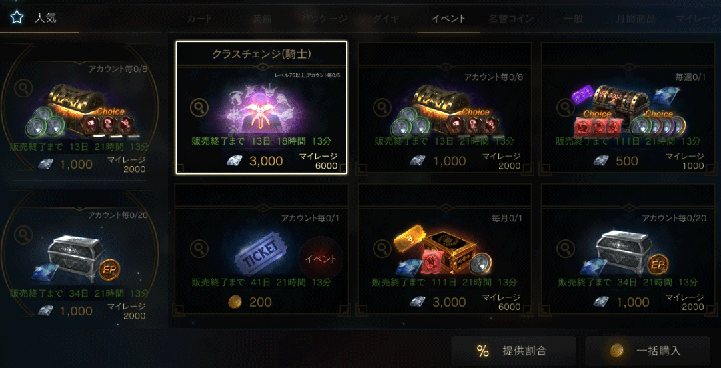
Task: Select the golden chest package アカウント毎0/8 in grid
Action: 444,108
